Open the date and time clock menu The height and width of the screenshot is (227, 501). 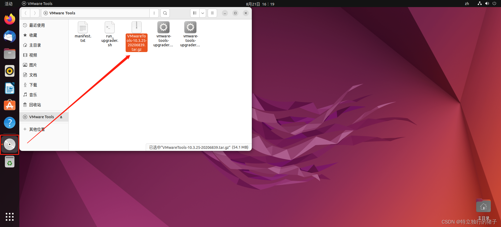[x=260, y=4]
